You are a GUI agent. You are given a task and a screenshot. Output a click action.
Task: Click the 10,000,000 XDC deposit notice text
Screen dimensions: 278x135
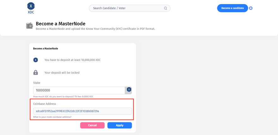coord(72,60)
